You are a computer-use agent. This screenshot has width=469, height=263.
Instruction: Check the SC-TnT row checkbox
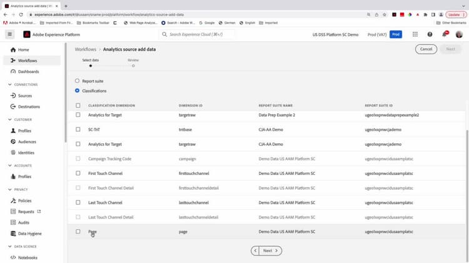click(x=78, y=129)
